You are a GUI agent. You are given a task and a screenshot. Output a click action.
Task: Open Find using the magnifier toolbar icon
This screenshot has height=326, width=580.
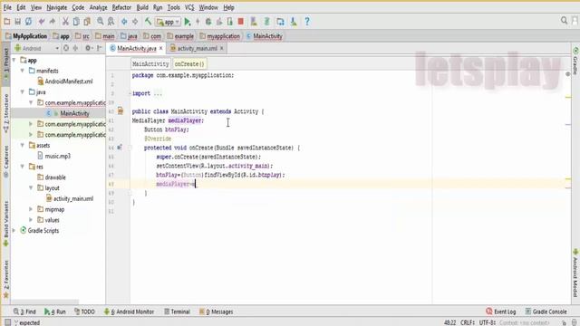[101, 22]
